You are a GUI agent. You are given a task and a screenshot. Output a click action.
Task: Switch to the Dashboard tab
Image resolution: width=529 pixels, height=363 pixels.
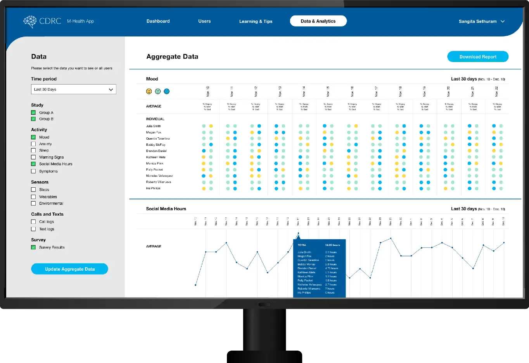click(158, 21)
